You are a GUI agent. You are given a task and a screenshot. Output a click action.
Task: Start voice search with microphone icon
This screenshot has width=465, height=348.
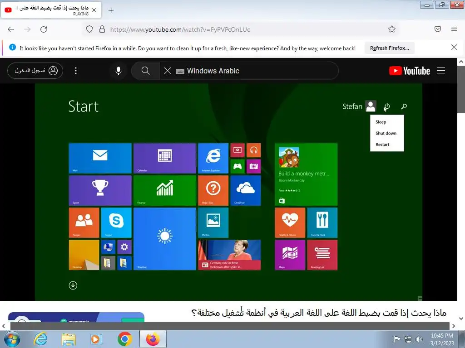(x=119, y=71)
